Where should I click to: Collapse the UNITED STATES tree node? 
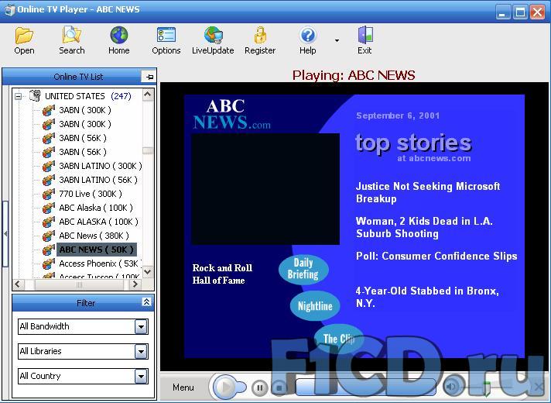coord(18,96)
